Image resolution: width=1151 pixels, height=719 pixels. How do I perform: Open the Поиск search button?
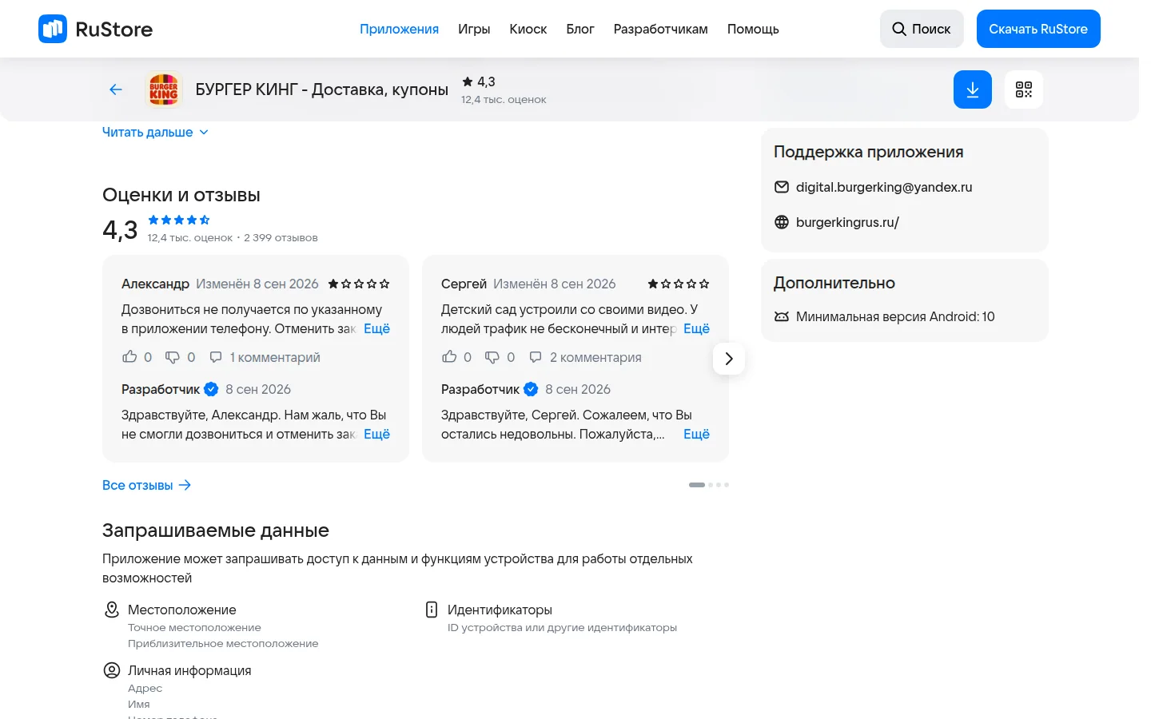point(922,29)
